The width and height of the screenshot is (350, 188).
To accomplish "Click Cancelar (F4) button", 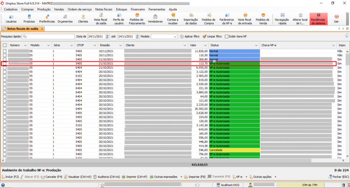I will coord(52,177).
